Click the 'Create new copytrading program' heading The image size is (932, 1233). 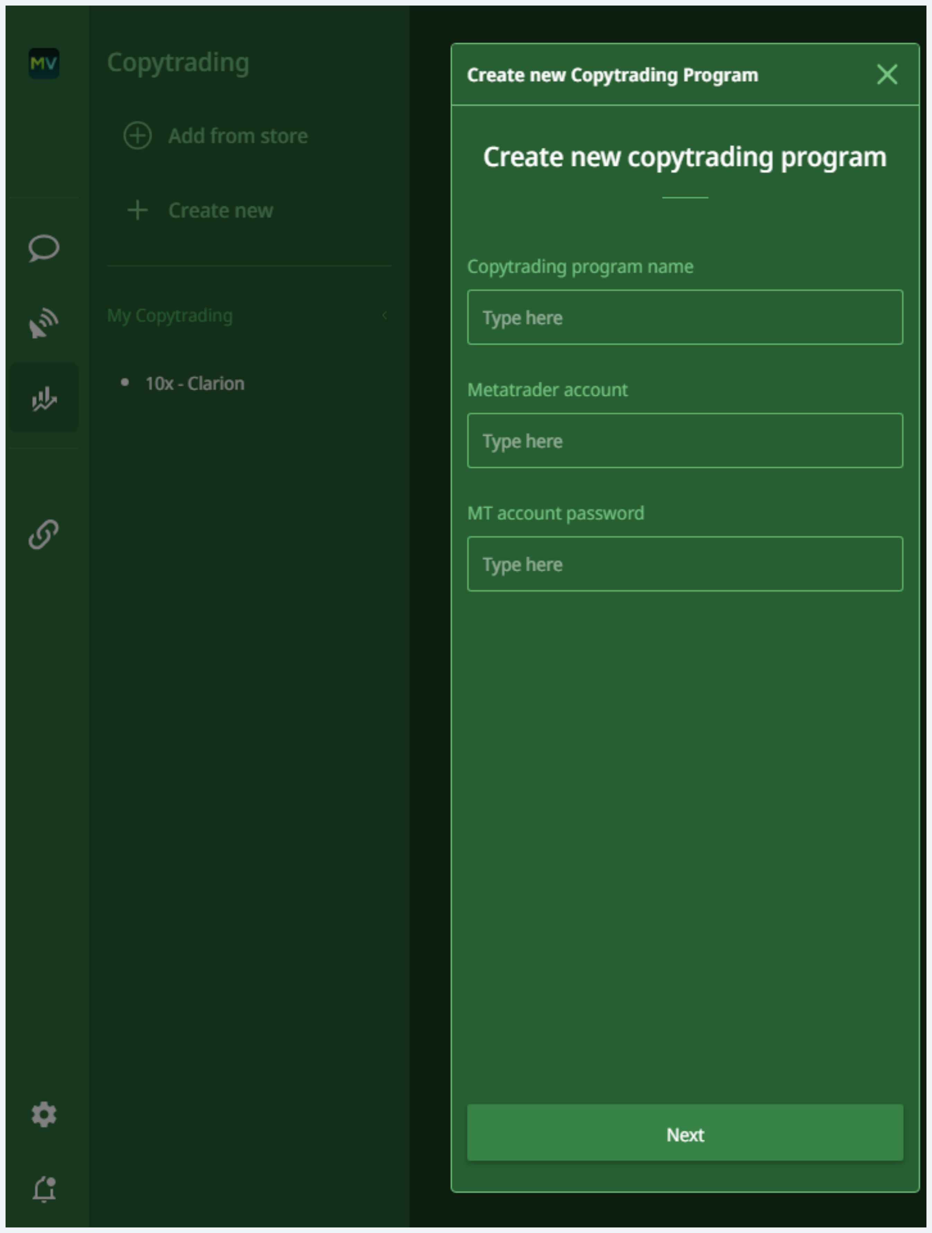685,158
